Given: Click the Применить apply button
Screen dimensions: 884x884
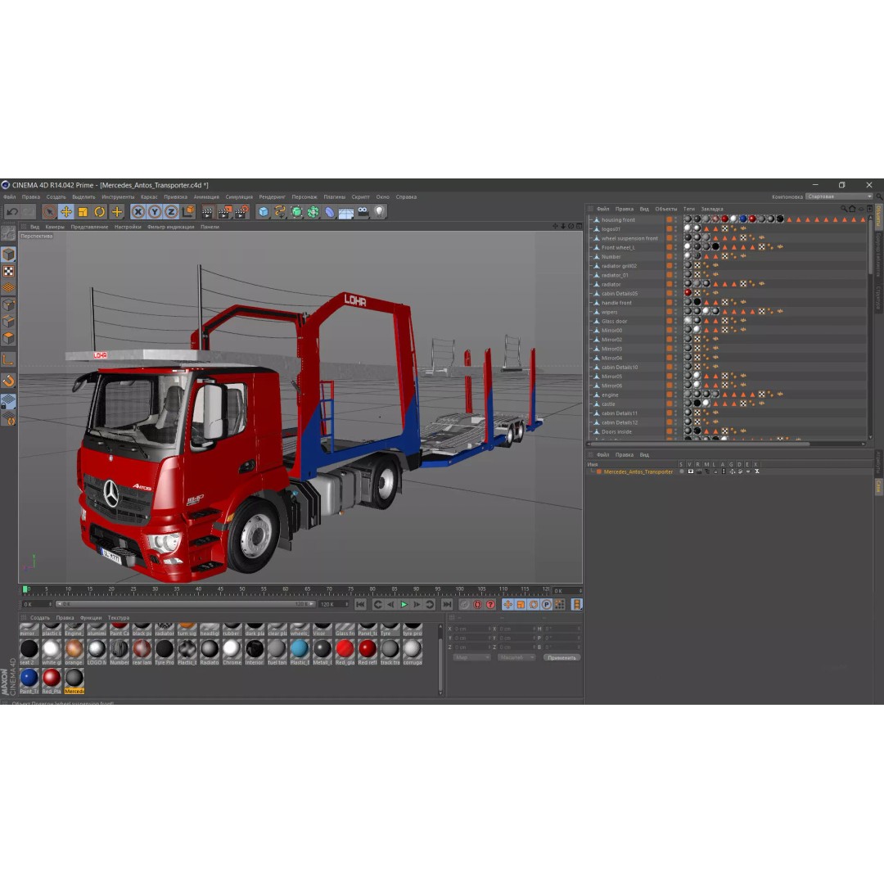Looking at the screenshot, I should [x=562, y=658].
